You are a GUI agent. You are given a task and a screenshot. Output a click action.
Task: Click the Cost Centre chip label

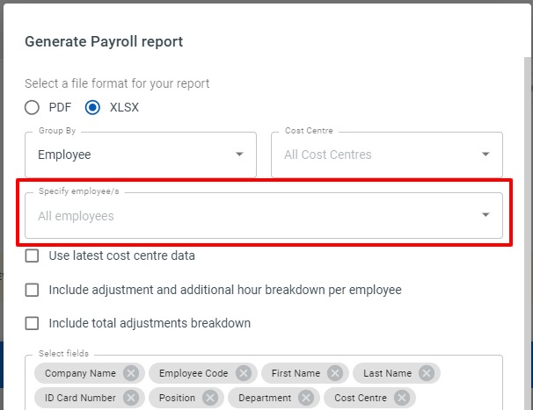(361, 398)
